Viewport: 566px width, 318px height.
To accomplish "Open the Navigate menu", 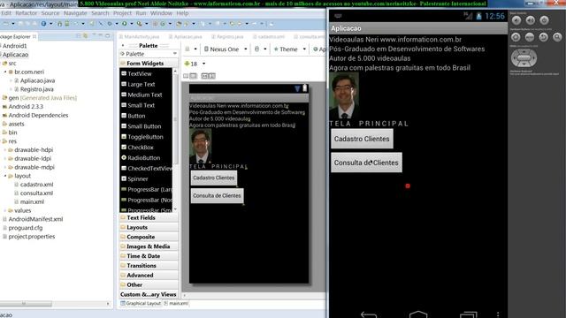I will [x=75, y=13].
